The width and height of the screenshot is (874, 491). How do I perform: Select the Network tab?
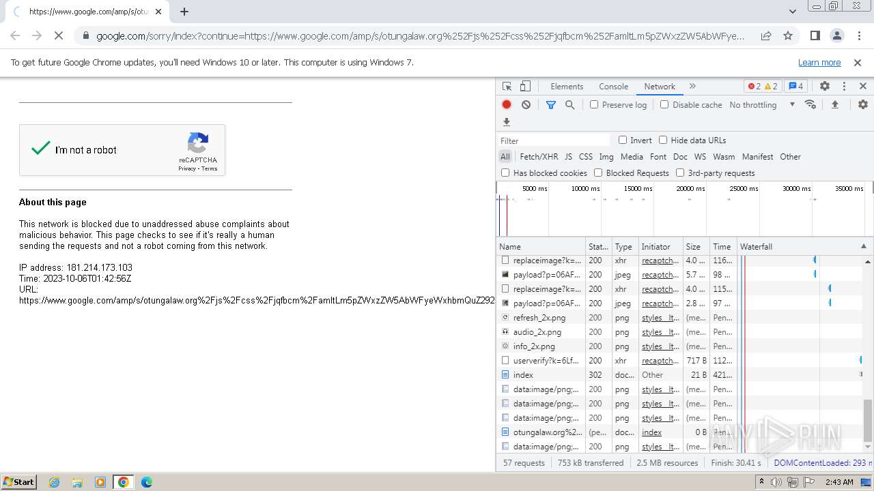pyautogui.click(x=660, y=87)
